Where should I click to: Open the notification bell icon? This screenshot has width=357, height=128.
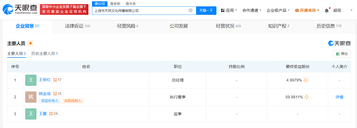[x=327, y=10]
